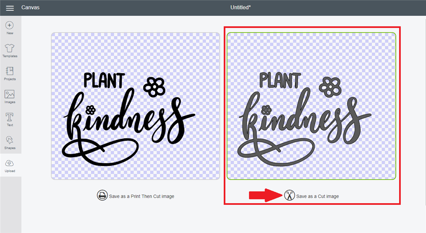Select the black Print Then Cut preview thumbnail

tap(135, 106)
